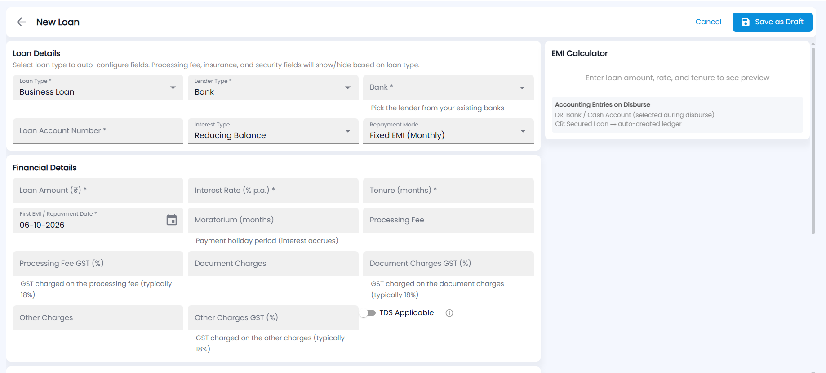Go back using the arrow icon
This screenshot has width=826, height=373.
[21, 22]
